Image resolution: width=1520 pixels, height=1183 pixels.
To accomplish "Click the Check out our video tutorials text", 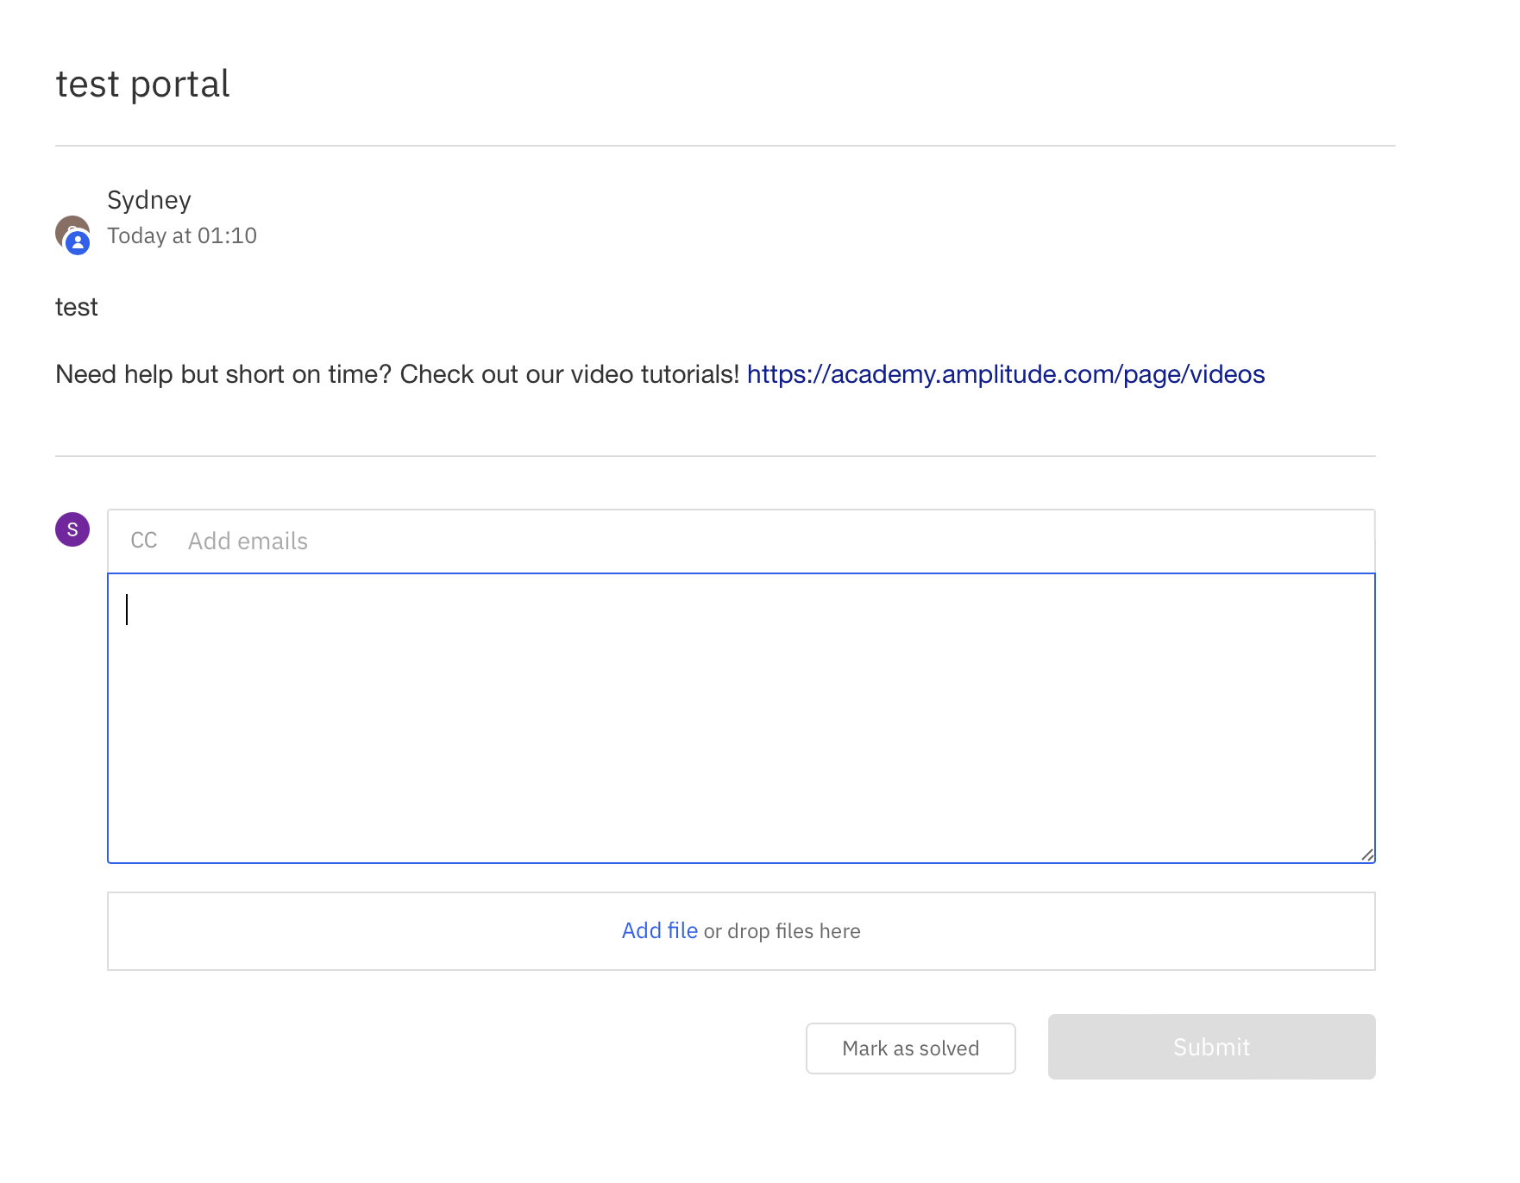I will [x=569, y=374].
